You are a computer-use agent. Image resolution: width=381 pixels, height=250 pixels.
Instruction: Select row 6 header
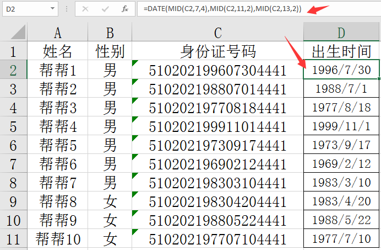(13, 145)
